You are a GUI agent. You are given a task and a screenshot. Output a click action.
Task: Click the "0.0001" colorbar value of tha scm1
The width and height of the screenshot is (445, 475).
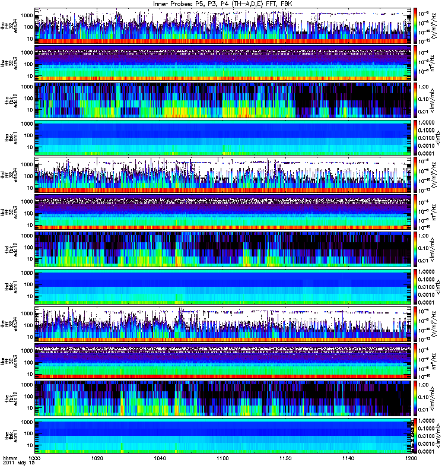[426, 154]
